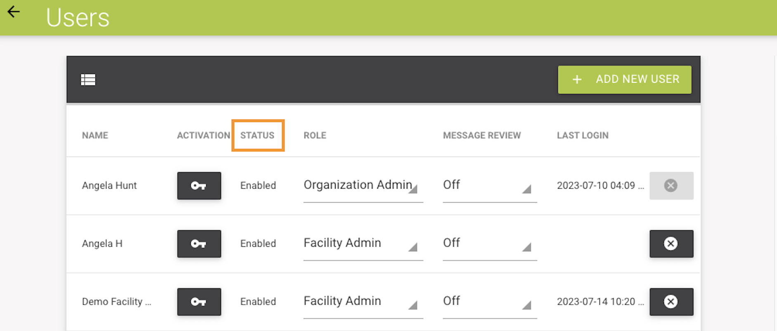Select the Demo Facility name cell
The image size is (777, 331).
(116, 302)
